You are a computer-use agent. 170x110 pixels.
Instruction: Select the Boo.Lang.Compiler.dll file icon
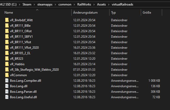tap(7, 81)
